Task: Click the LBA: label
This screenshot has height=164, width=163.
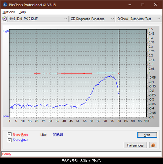Action: point(43,135)
